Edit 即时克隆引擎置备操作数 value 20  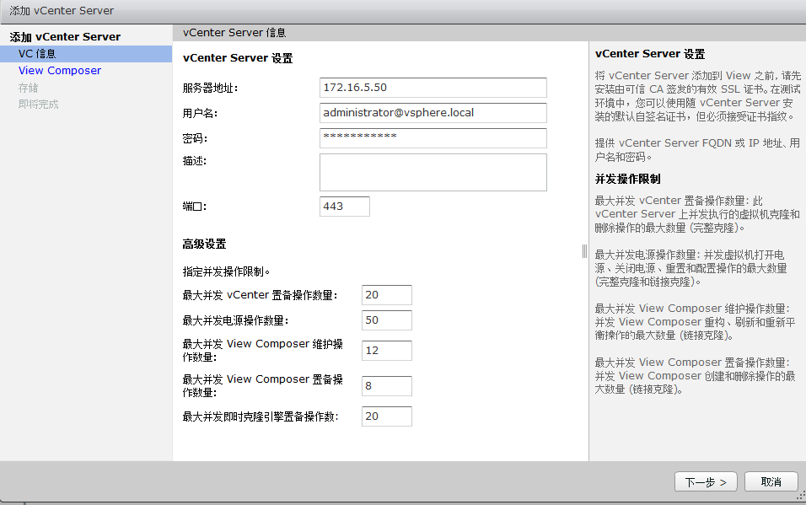[x=386, y=416]
